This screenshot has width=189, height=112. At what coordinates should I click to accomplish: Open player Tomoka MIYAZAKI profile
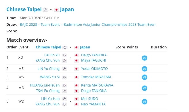pyautogui.click(x=96, y=77)
